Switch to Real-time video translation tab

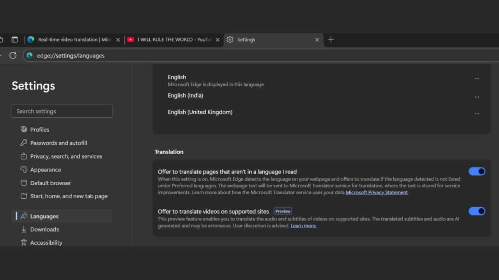pos(72,40)
